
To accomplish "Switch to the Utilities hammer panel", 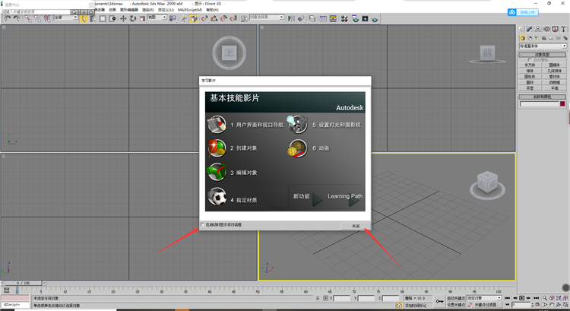I will pyautogui.click(x=563, y=29).
